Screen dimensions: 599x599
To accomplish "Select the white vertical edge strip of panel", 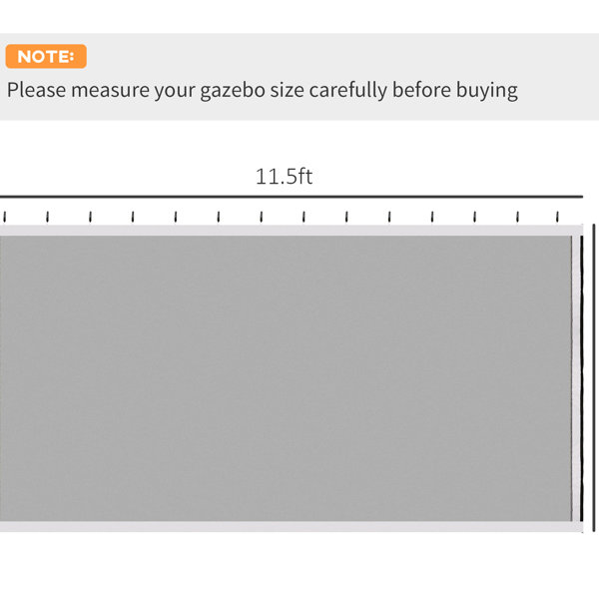I will click(x=575, y=378).
